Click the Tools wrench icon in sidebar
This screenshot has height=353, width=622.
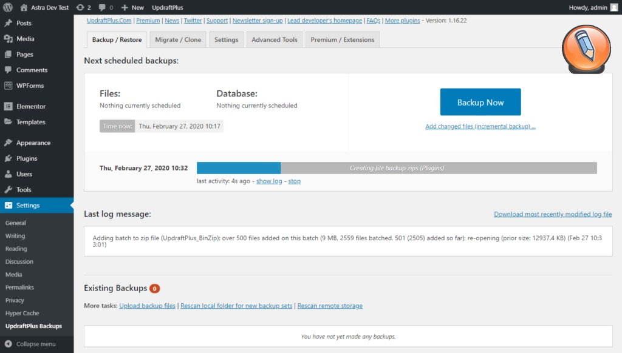[9, 189]
